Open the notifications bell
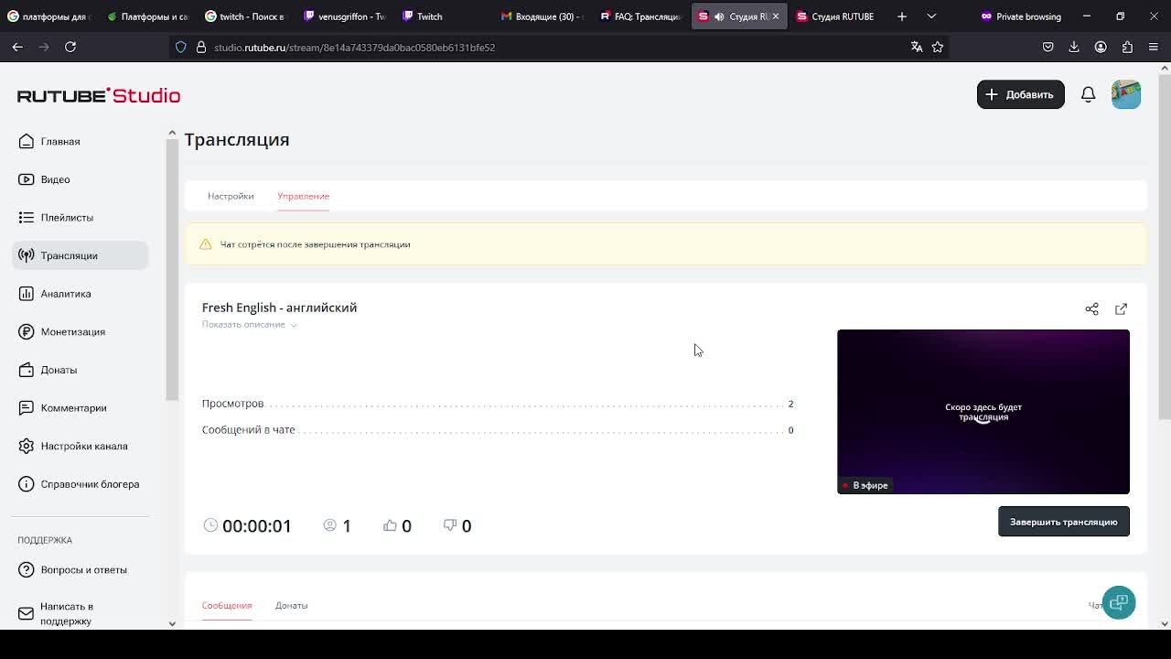Image resolution: width=1171 pixels, height=659 pixels. point(1088,94)
